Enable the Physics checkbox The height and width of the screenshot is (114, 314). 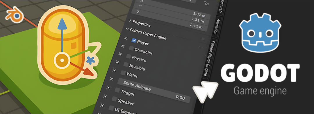pos(129,56)
